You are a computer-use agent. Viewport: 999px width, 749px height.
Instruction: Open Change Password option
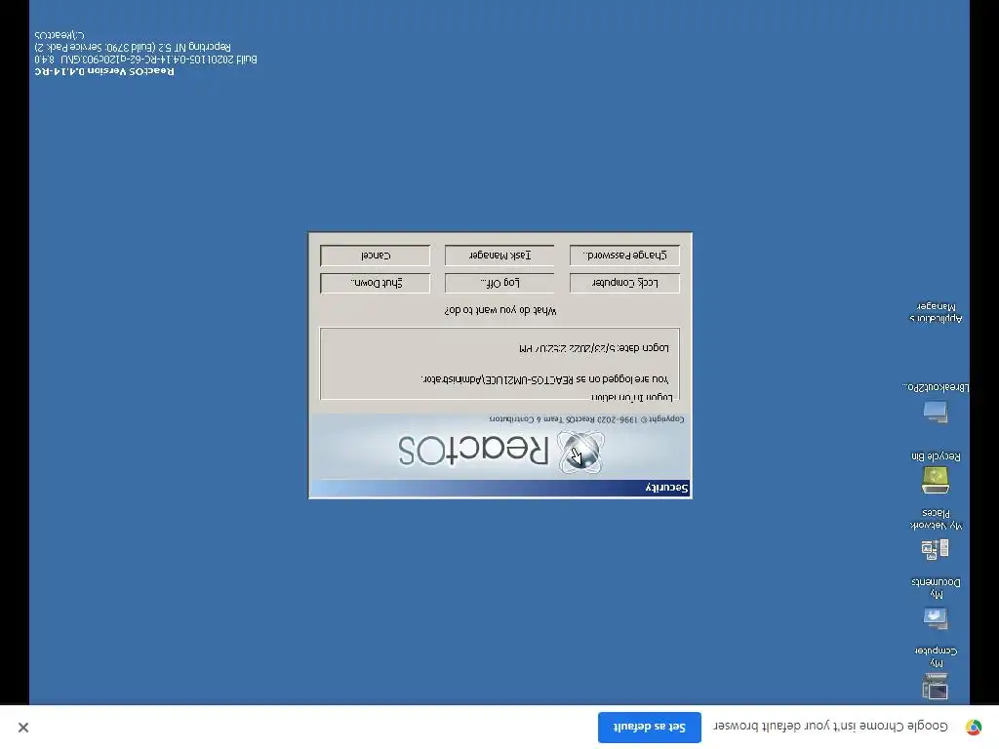(624, 256)
